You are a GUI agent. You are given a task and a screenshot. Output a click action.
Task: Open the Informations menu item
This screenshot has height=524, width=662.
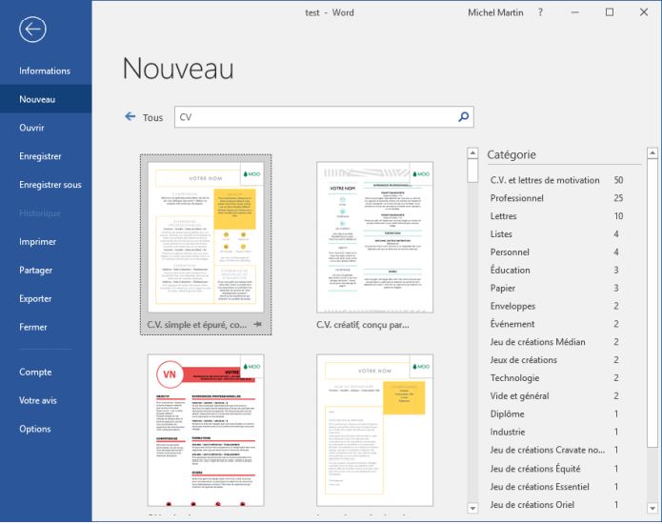tap(45, 71)
